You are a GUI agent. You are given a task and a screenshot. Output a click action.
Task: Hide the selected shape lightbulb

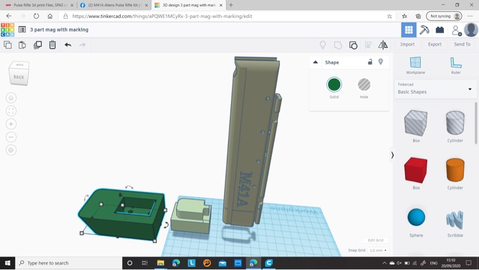(381, 62)
